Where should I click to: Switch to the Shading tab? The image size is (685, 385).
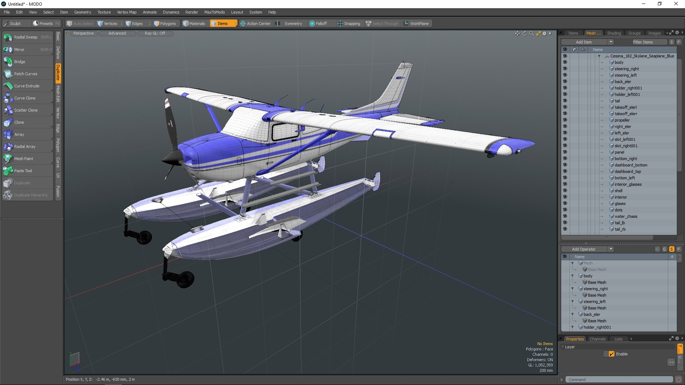(614, 33)
